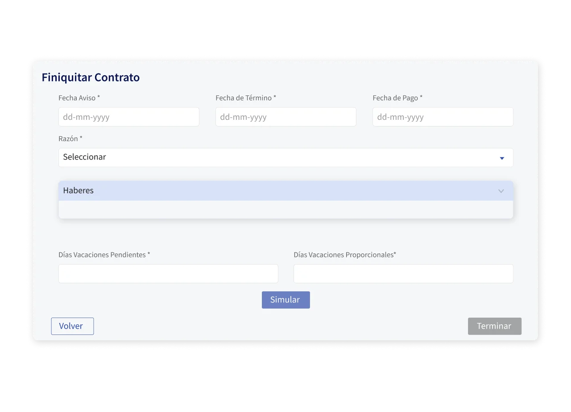Click the blue arrow in Razón dropdown

point(502,158)
